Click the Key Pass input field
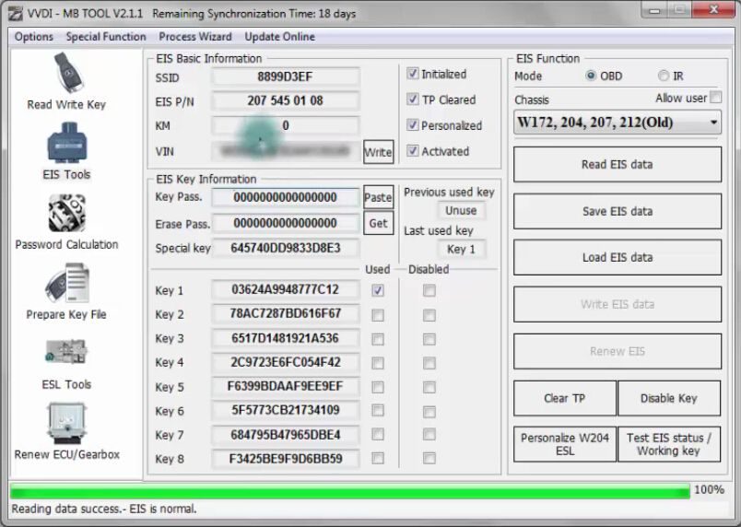Viewport: 741px width, 527px height. (x=285, y=197)
